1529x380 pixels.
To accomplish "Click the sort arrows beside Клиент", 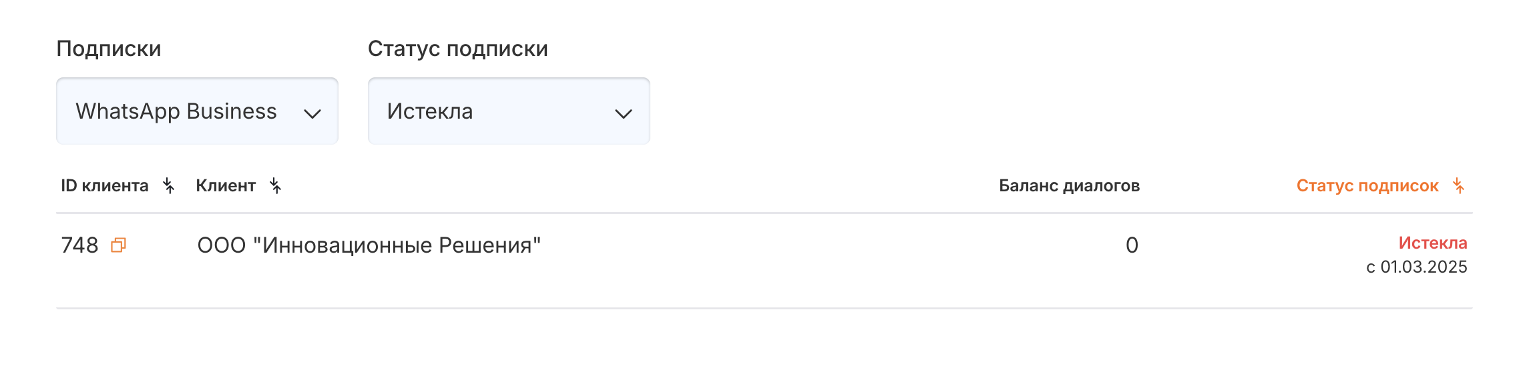I will (275, 186).
